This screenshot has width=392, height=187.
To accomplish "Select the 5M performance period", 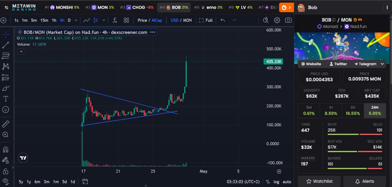I will (x=309, y=110).
